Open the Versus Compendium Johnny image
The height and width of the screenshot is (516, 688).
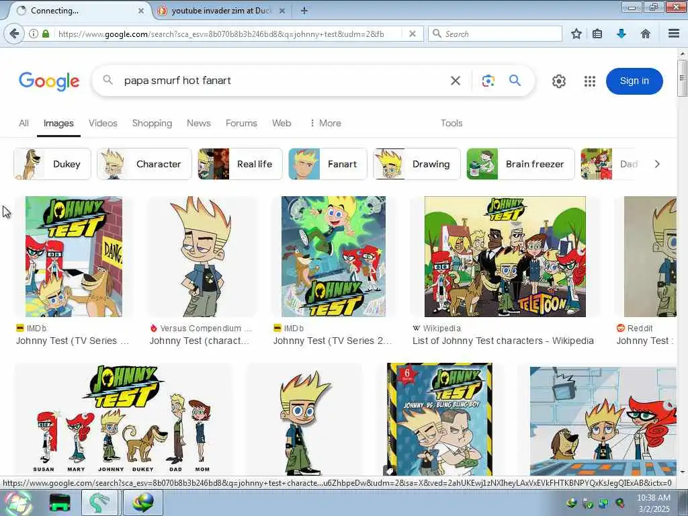203,257
